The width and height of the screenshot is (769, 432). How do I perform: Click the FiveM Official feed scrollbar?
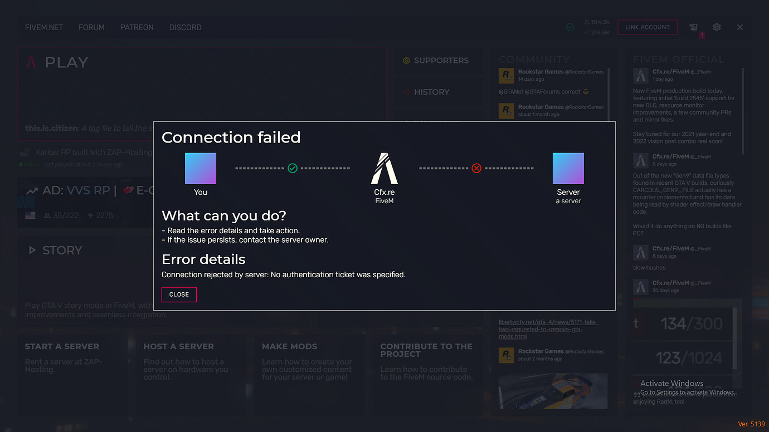743,111
